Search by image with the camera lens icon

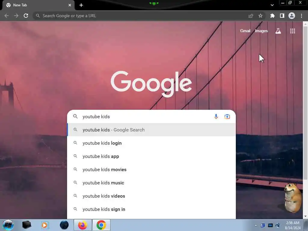[227, 116]
